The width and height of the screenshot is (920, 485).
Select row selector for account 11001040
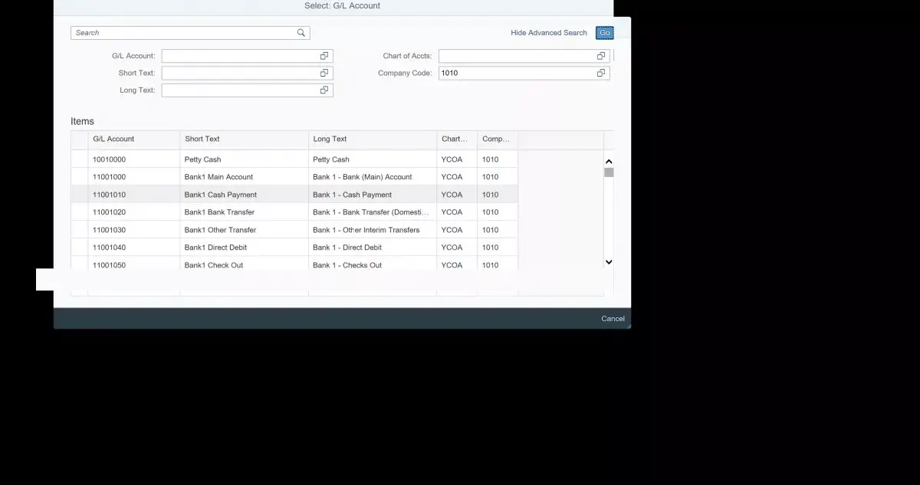(x=80, y=247)
